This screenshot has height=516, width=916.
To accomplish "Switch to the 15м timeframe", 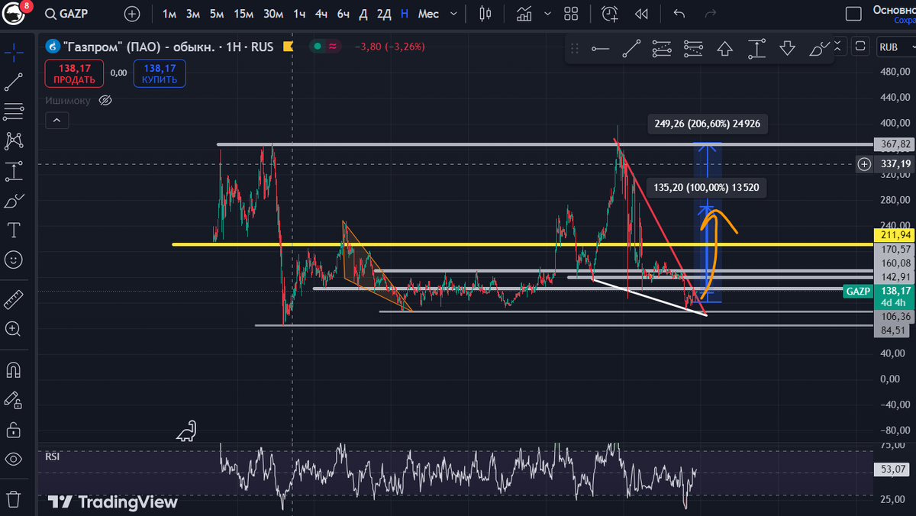I will tap(244, 14).
